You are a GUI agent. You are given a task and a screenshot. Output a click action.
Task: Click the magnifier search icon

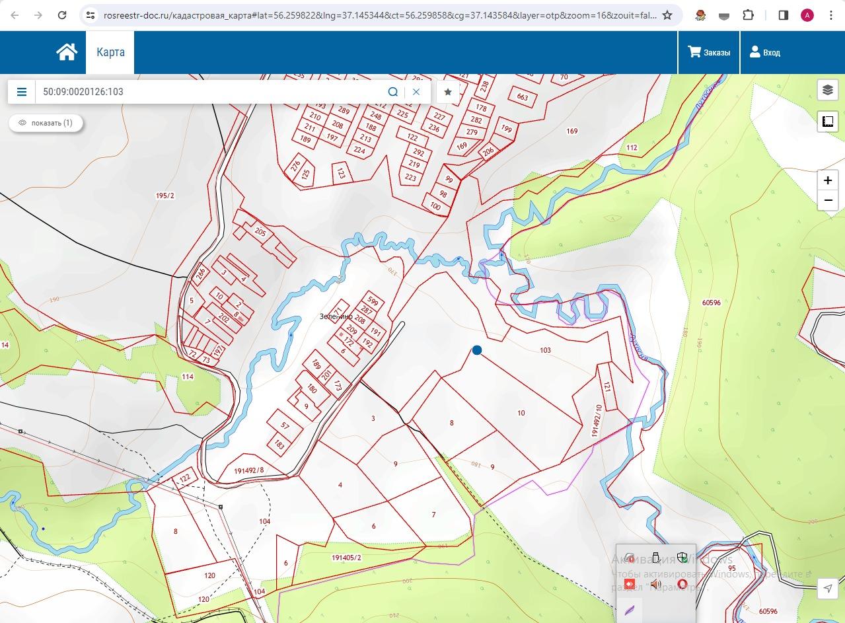pos(393,92)
